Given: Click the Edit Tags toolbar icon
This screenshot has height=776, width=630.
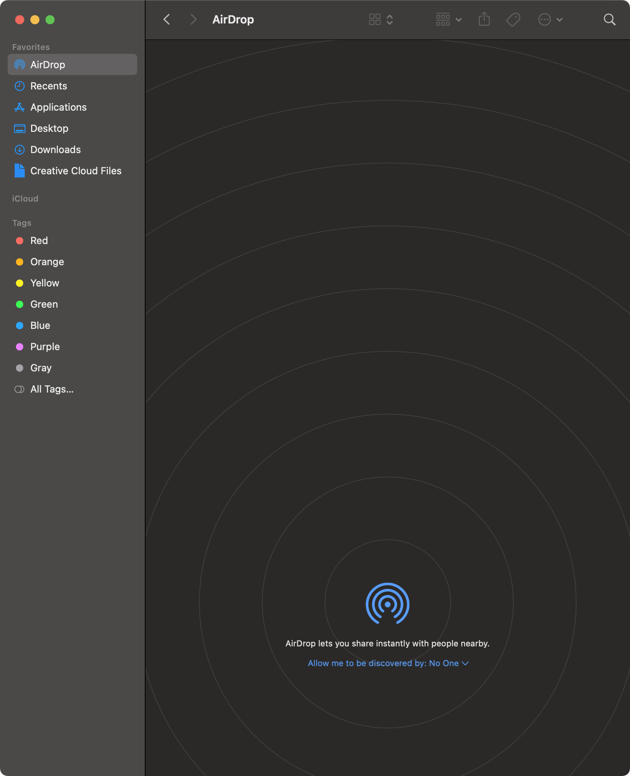Looking at the screenshot, I should 513,19.
